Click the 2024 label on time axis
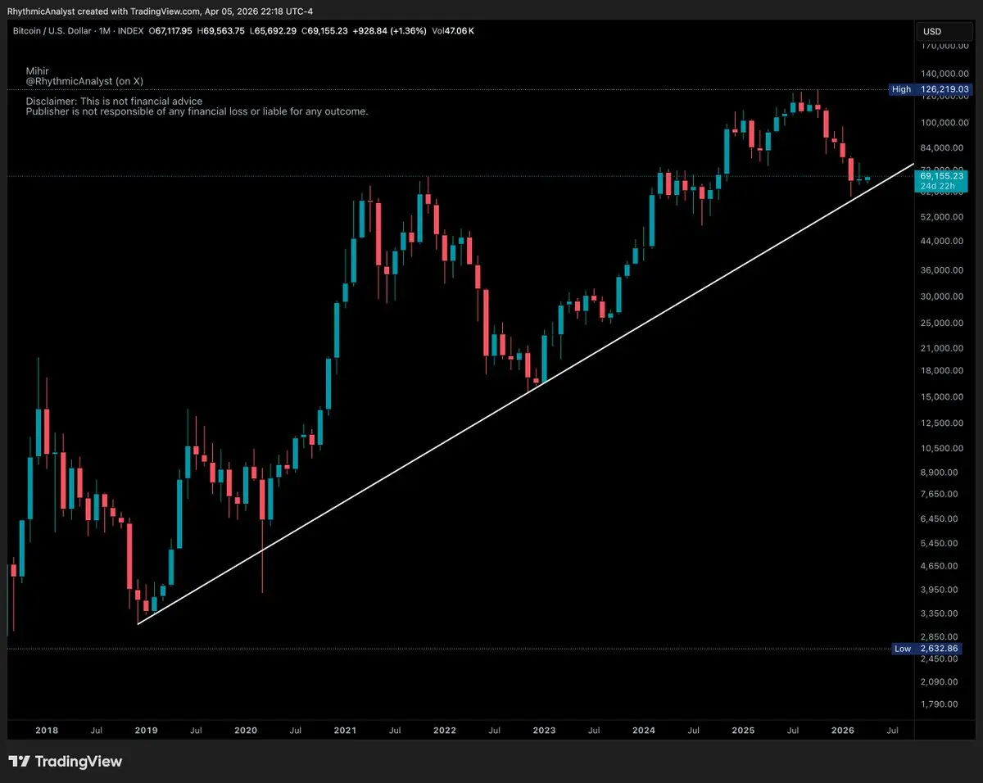983x783 pixels. click(x=644, y=730)
